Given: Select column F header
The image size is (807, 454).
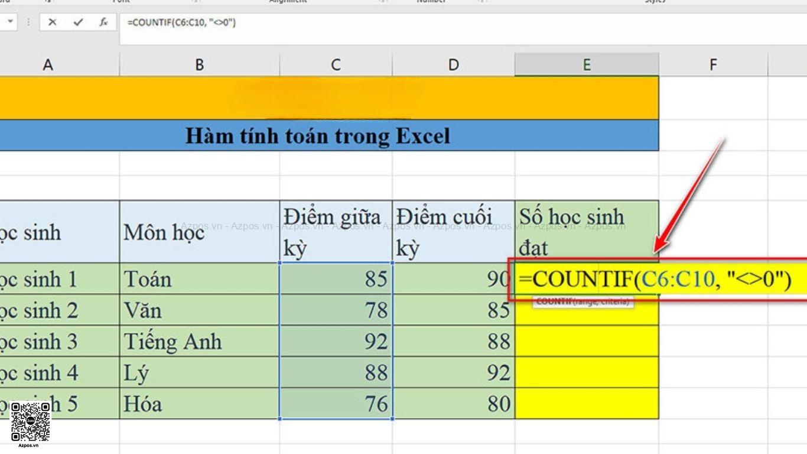Looking at the screenshot, I should (x=713, y=64).
